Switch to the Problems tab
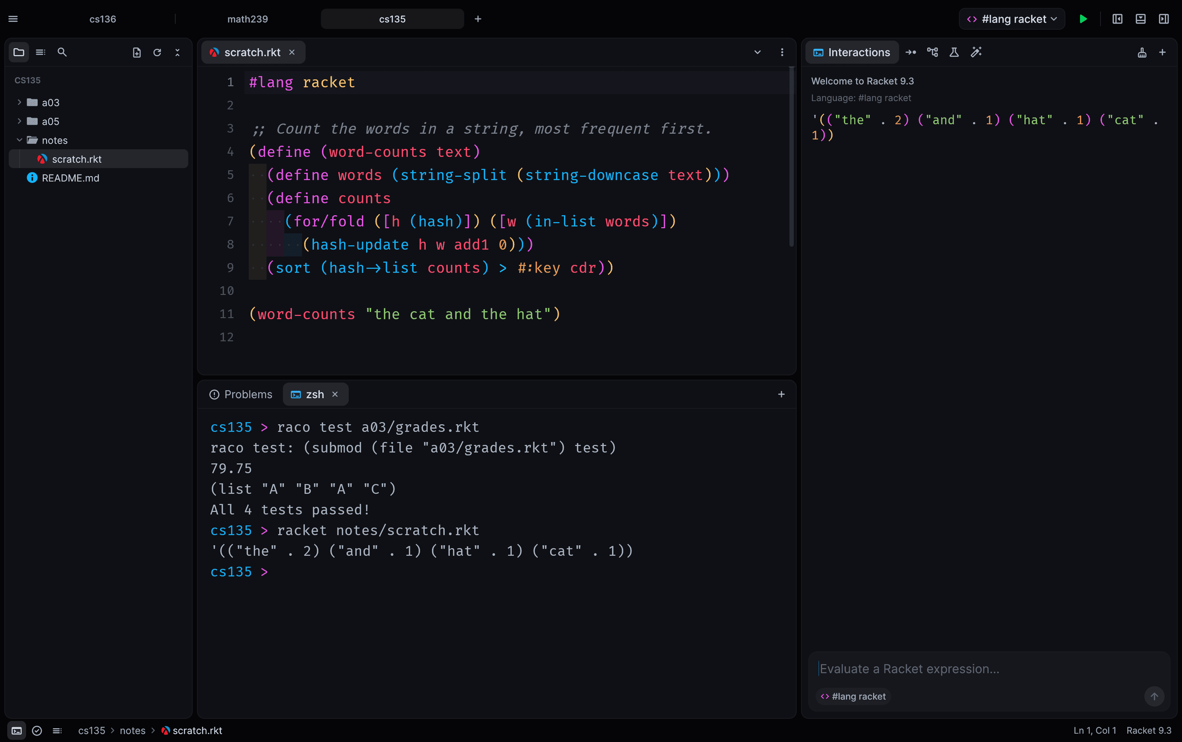Viewport: 1182px width, 742px height. 241,395
